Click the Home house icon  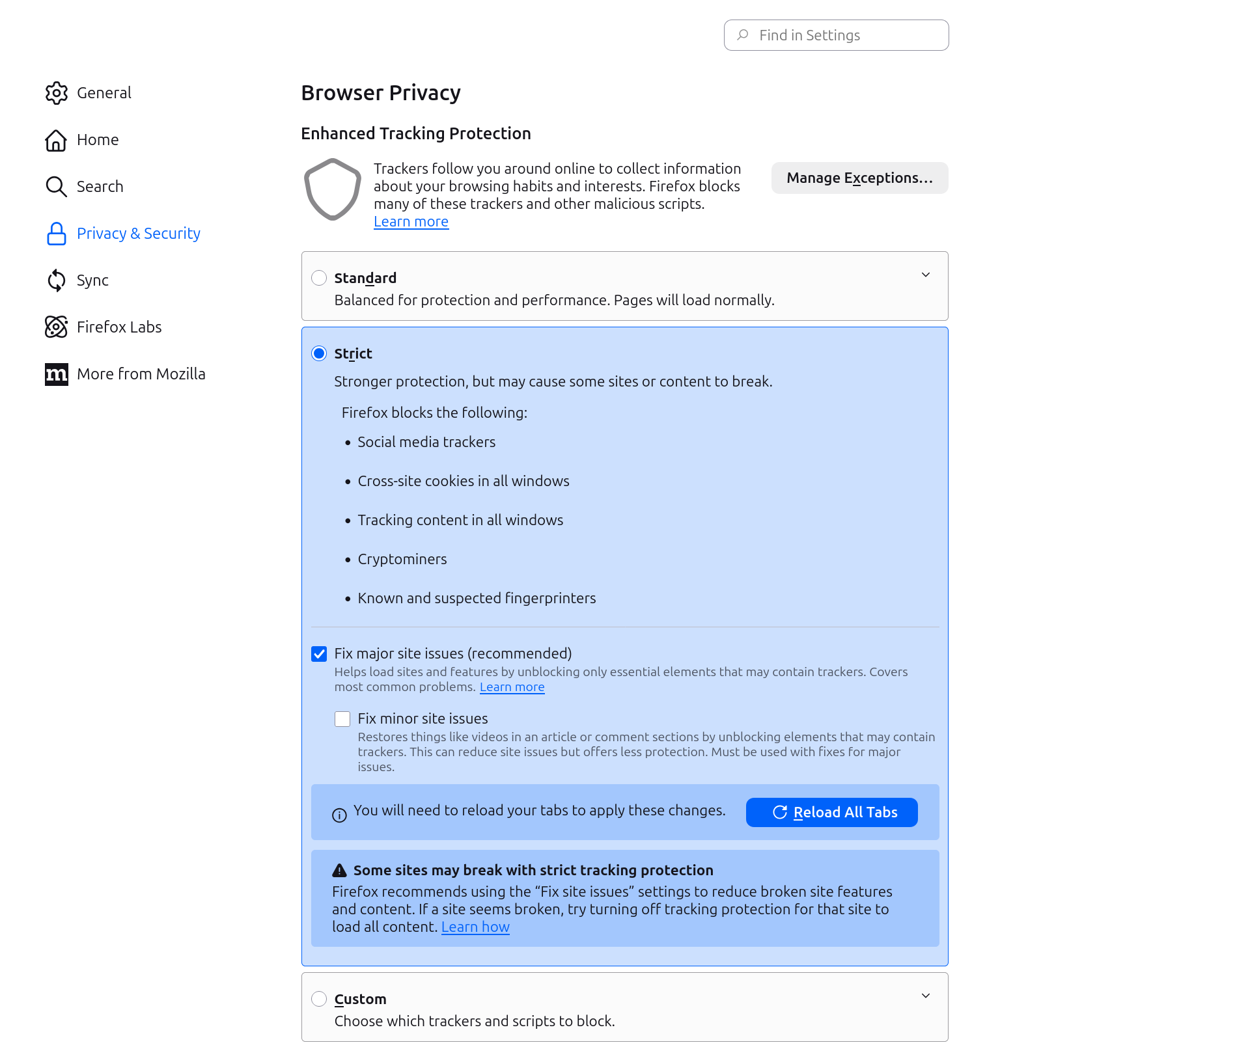point(57,140)
